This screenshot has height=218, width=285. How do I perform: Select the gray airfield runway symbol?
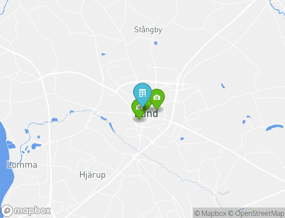(x=224, y=193)
